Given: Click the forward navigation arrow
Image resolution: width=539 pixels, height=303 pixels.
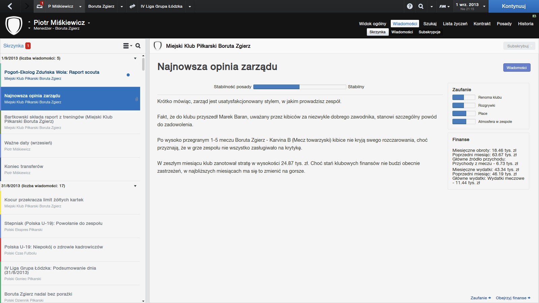Looking at the screenshot, I should point(27,6).
